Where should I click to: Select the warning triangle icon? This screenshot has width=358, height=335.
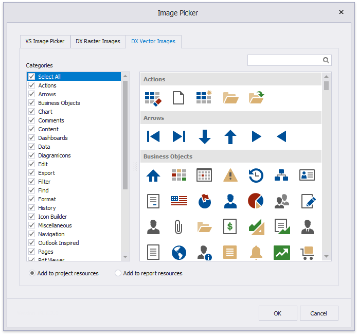pos(230,175)
